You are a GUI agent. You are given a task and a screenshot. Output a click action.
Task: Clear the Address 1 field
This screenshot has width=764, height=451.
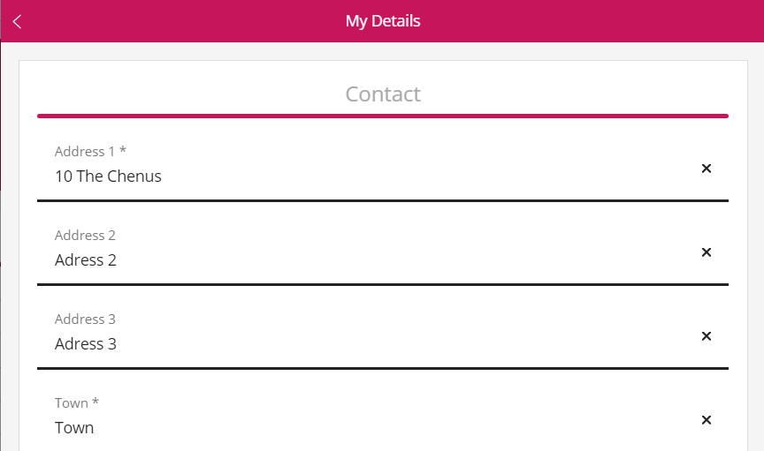(706, 169)
